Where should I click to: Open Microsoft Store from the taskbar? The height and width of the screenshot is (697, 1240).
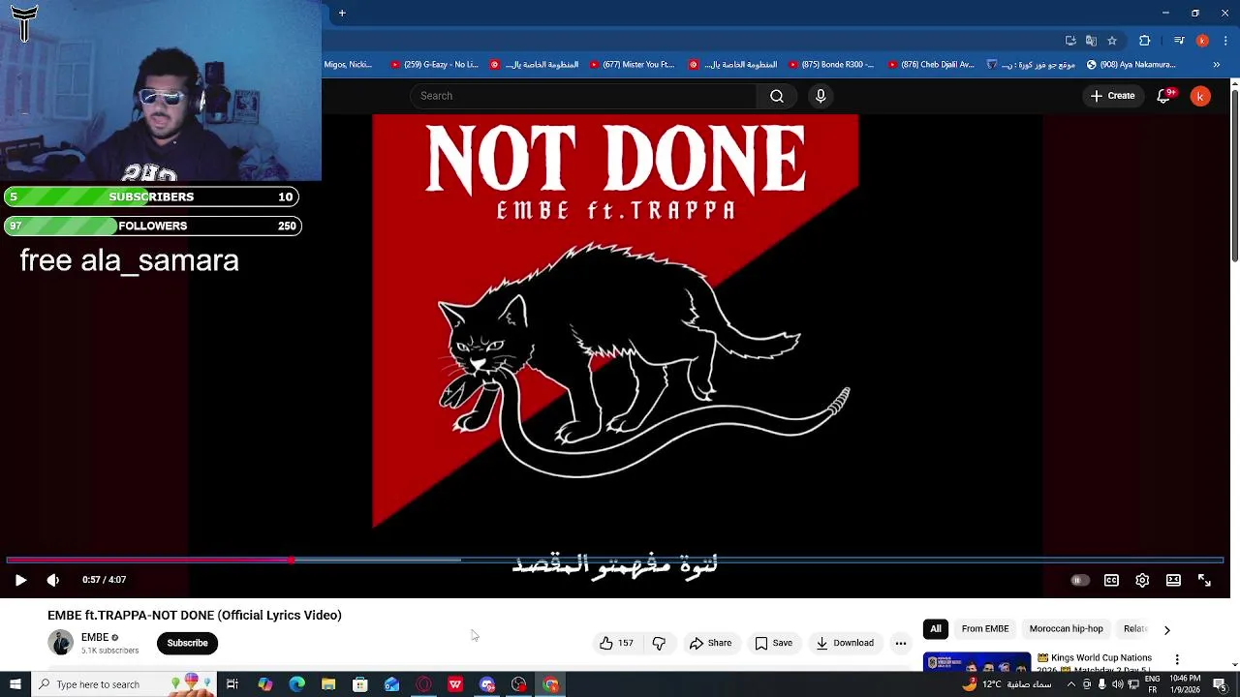point(360,684)
